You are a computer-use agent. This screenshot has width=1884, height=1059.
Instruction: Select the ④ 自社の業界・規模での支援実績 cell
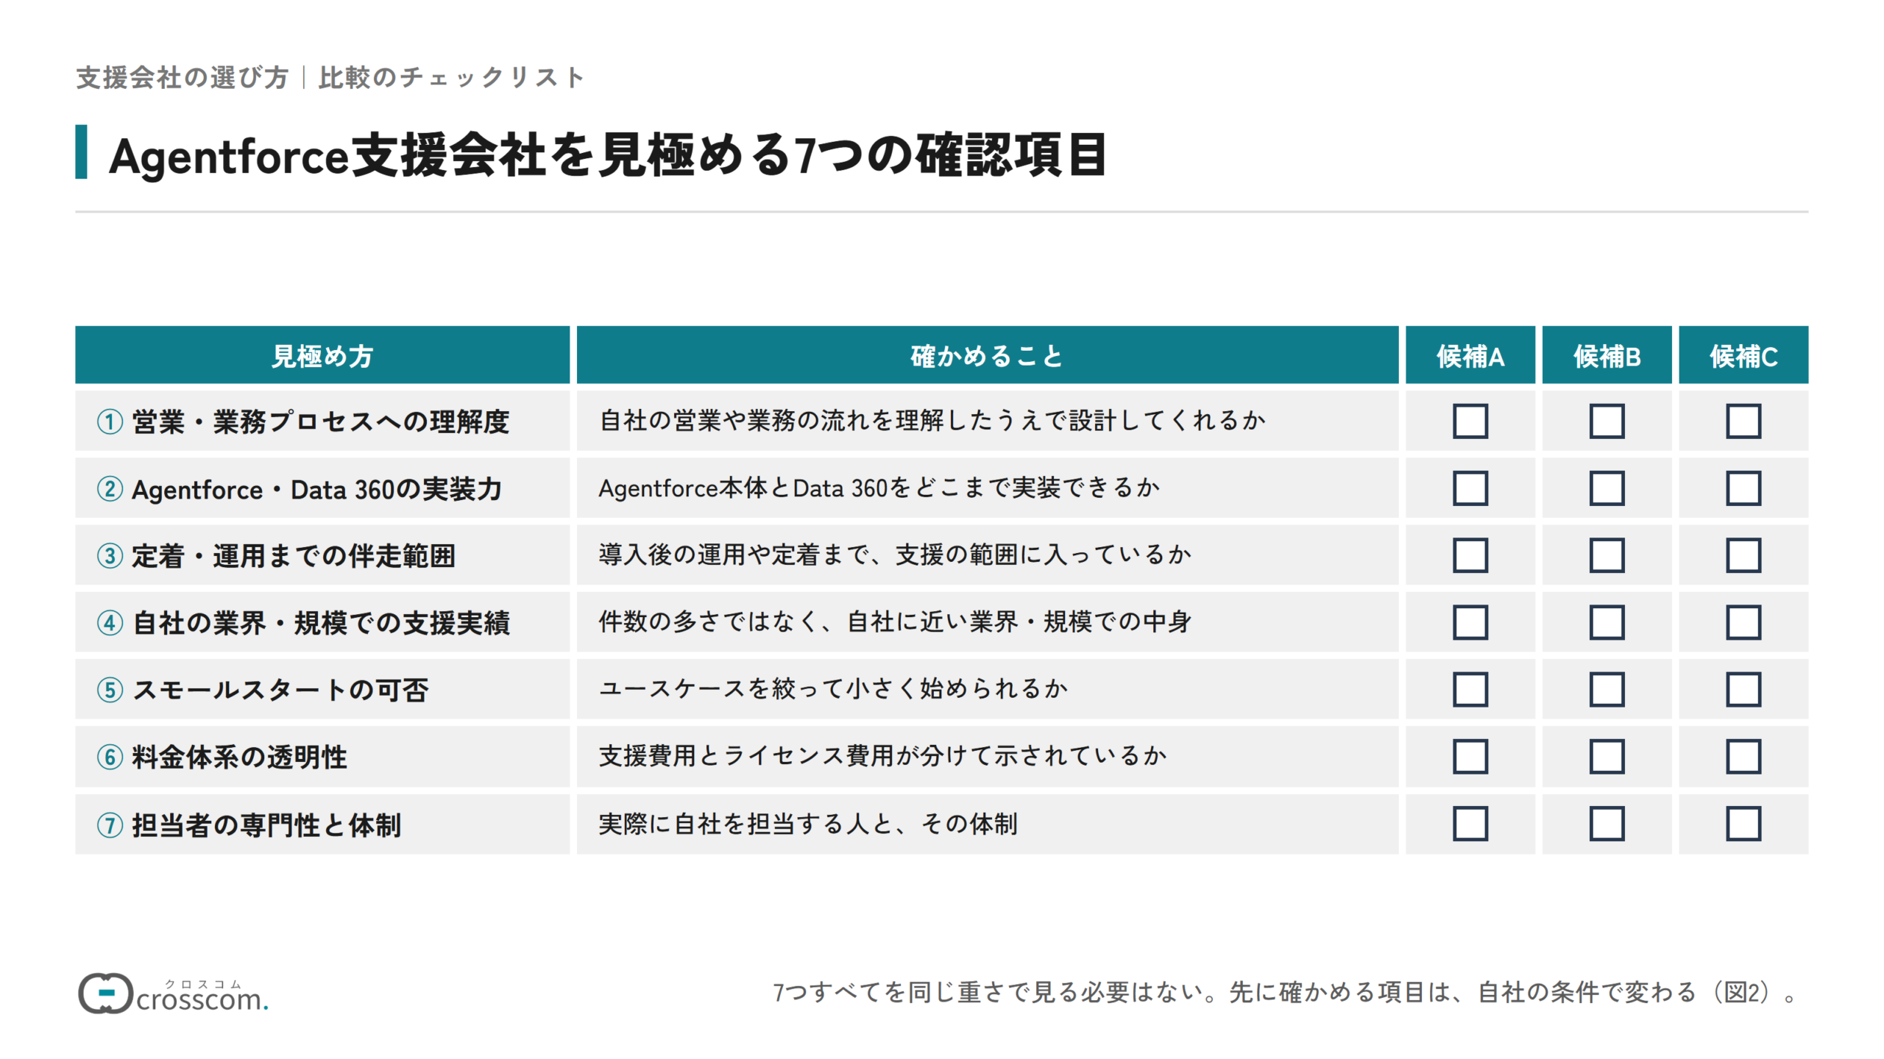322,622
